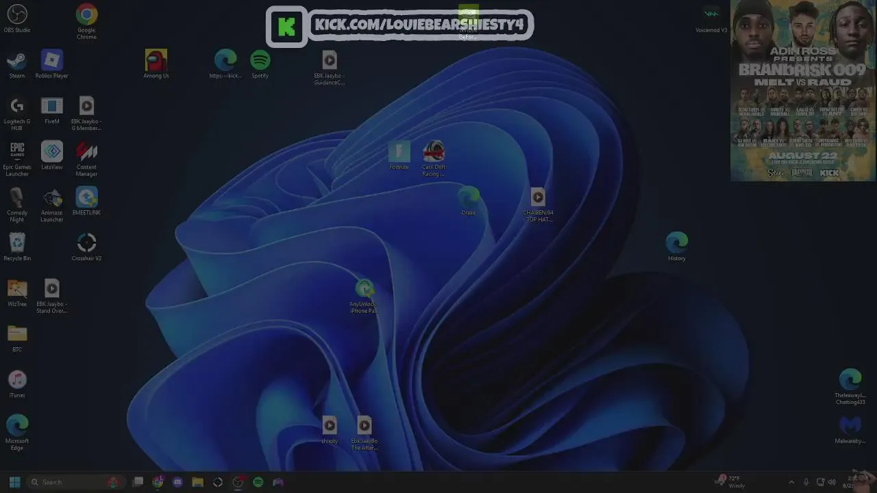The width and height of the screenshot is (877, 493).
Task: Select the https kick Edge shortcut on desktop
Action: click(x=225, y=64)
